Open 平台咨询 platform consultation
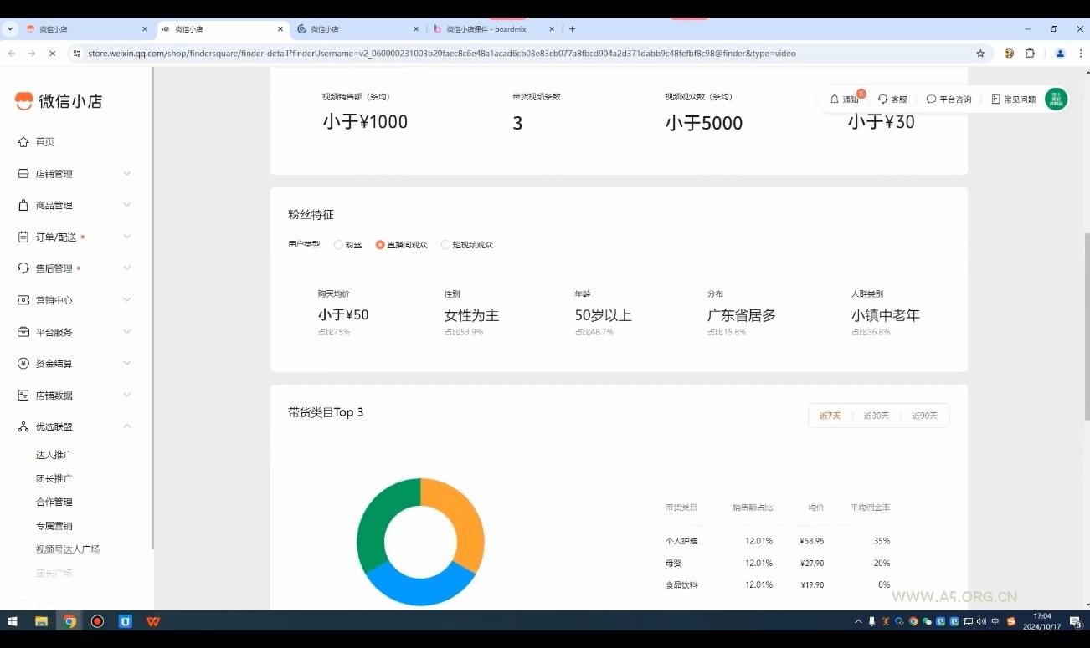 click(950, 99)
